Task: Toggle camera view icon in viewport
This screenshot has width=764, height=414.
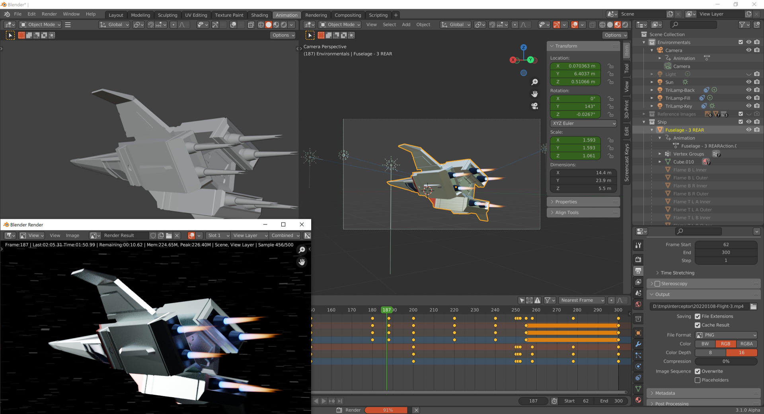Action: 534,106
